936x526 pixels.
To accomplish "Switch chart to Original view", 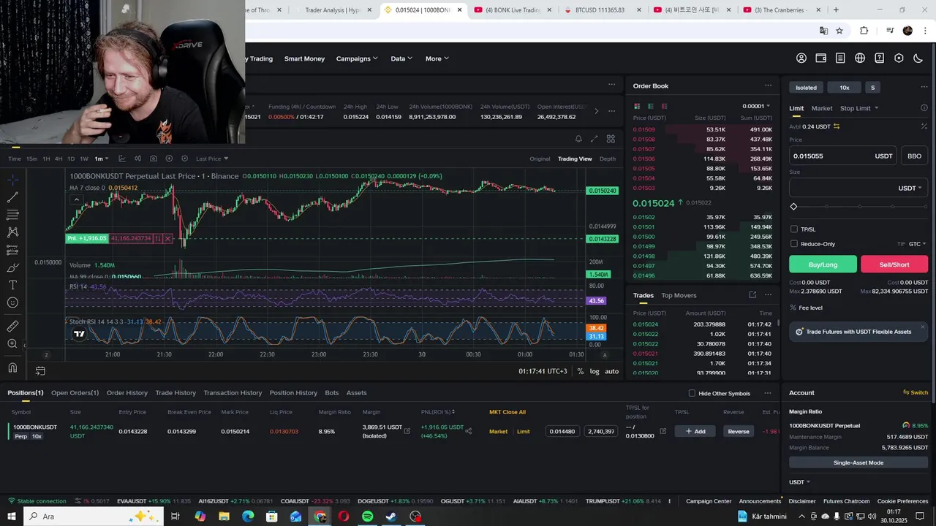I will pyautogui.click(x=540, y=159).
